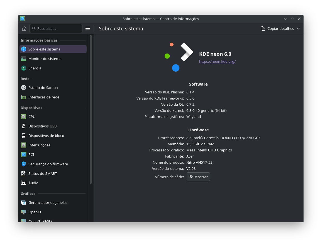Open the https://neon.kde.org/ link

pos(217,61)
